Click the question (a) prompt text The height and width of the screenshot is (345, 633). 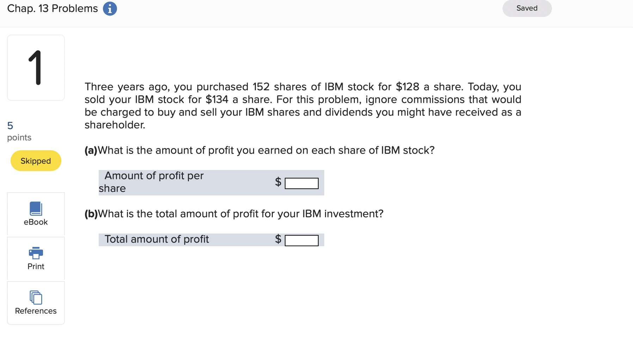pos(259,150)
